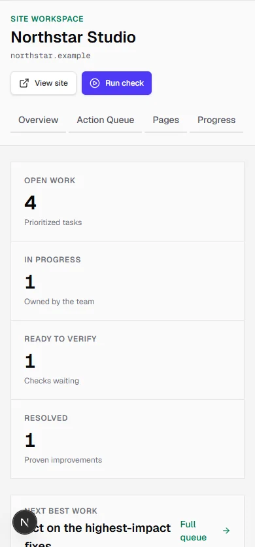Open the Open Work stat card

tap(127, 202)
